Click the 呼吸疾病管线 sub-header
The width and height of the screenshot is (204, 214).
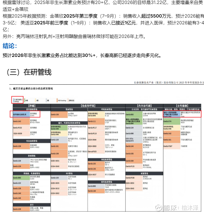pyautogui.click(x=107, y=109)
